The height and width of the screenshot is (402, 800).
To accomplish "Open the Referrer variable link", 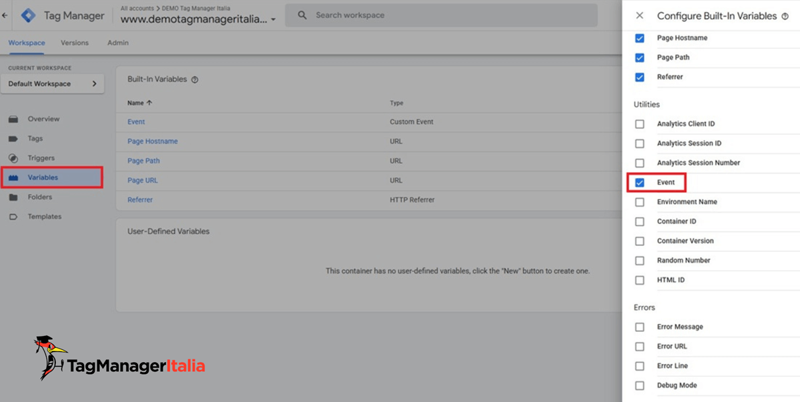I will point(141,199).
